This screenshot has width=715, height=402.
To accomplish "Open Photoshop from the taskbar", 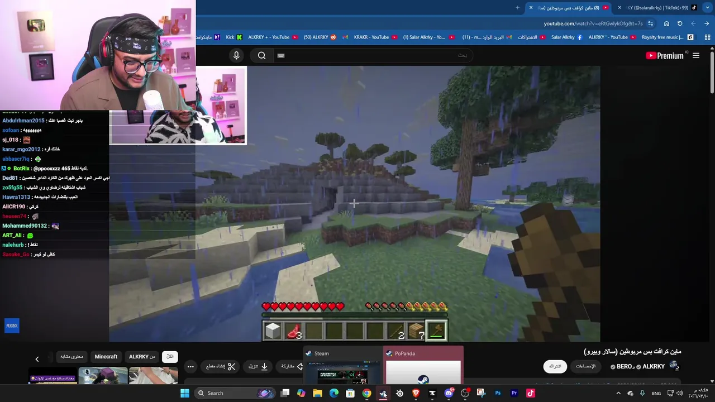I will pyautogui.click(x=498, y=393).
